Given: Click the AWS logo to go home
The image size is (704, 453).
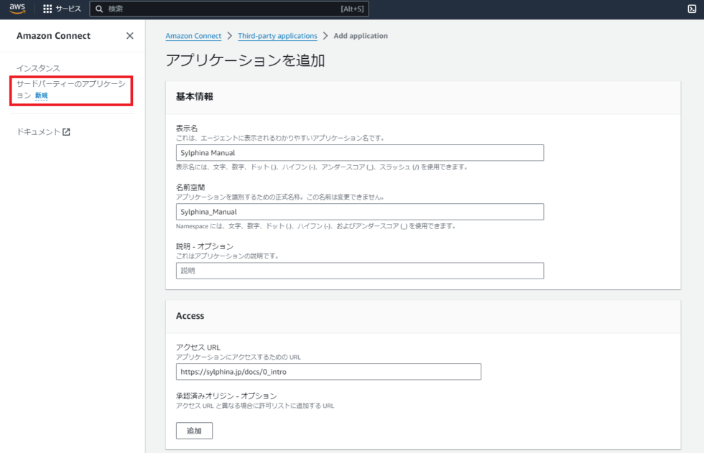Looking at the screenshot, I should 16,9.
